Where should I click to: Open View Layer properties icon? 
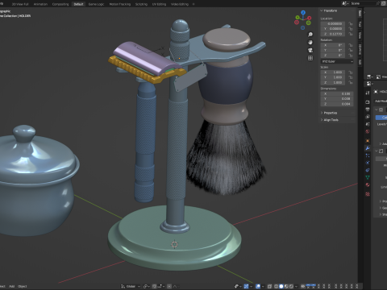tap(368, 117)
